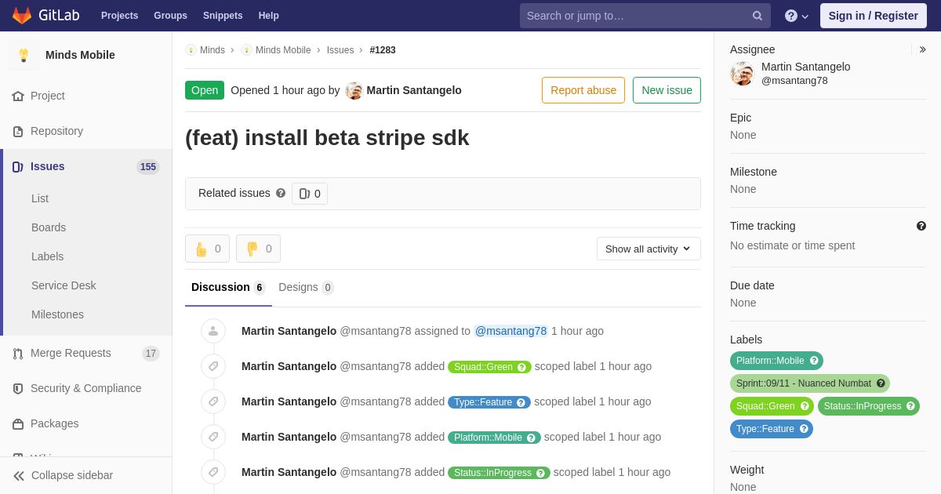
Task: Open the Help question-mark dropdown
Action: point(797,16)
